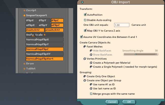Turn off iSwitchYZ

(35, 30)
